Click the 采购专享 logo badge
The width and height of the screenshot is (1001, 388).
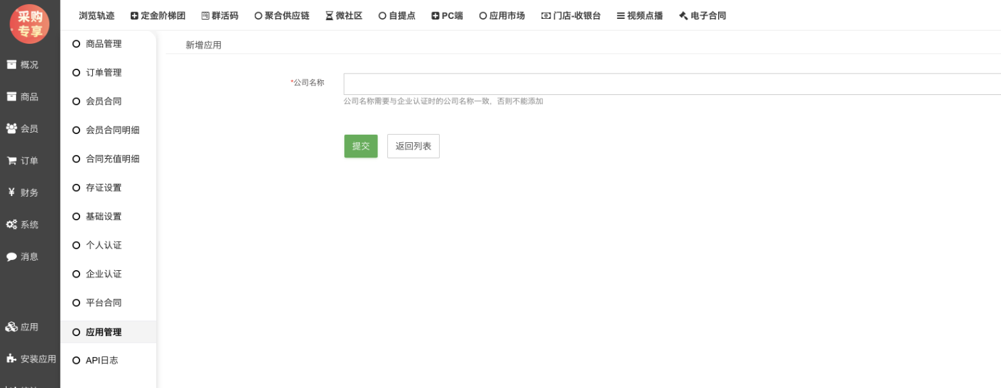tap(30, 24)
